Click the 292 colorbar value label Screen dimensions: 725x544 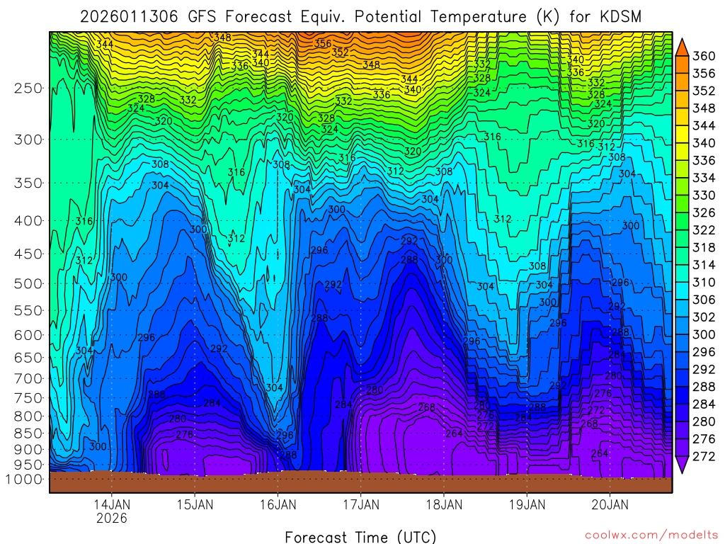tap(704, 370)
